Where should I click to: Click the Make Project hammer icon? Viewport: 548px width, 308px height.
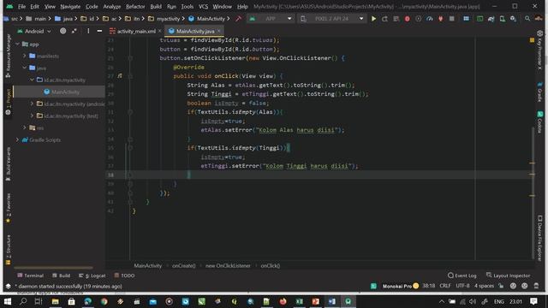(x=238, y=19)
